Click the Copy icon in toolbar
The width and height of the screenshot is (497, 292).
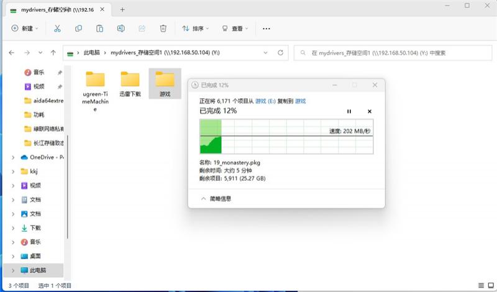pyautogui.click(x=78, y=29)
